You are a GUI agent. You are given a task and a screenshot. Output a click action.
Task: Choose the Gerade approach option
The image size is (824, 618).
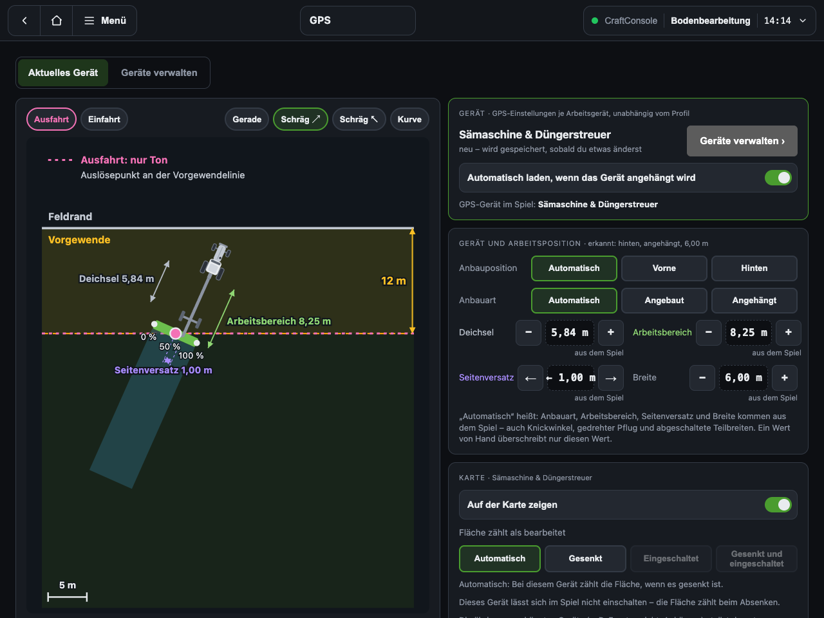tap(247, 119)
